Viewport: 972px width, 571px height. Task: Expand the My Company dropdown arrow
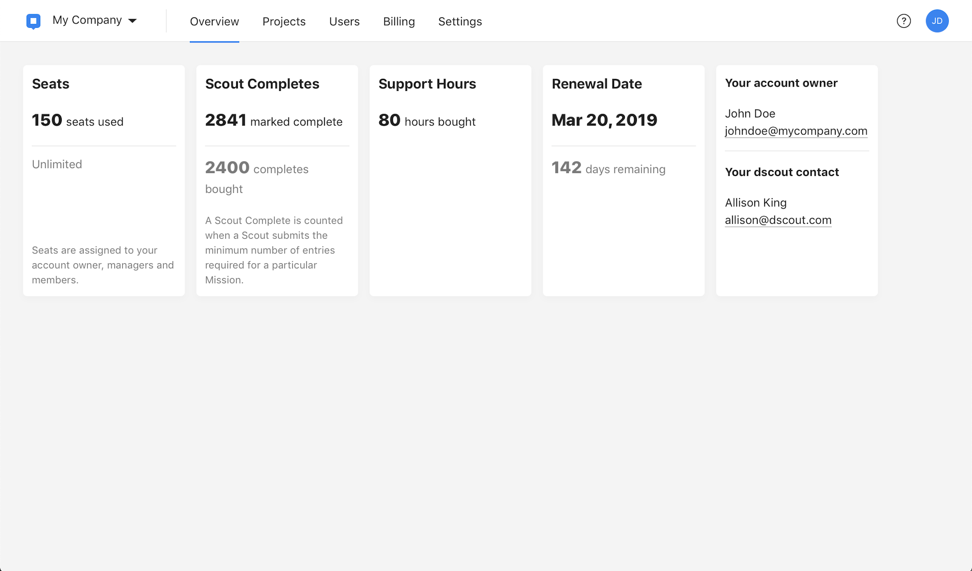click(x=132, y=21)
